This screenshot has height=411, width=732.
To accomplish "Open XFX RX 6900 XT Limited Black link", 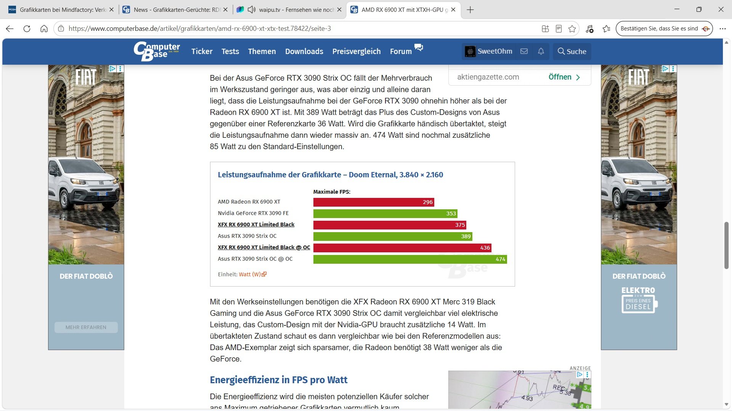I will pyautogui.click(x=256, y=225).
